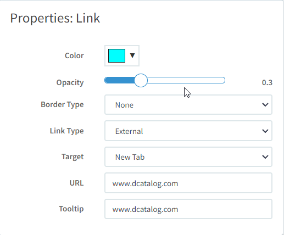The width and height of the screenshot is (284, 235).
Task: Click the Border Type label
Action: click(62, 105)
